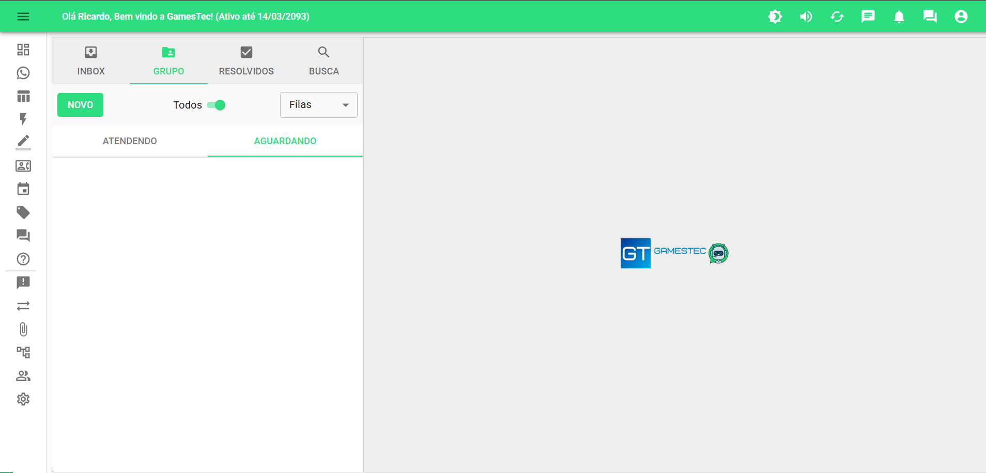Image resolution: width=986 pixels, height=473 pixels.
Task: Switch to the RESOLVIDOS tab
Action: click(246, 60)
